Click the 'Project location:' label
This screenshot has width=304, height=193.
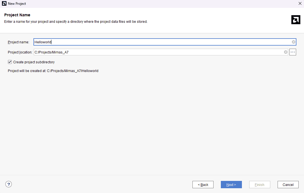[x=20, y=52]
